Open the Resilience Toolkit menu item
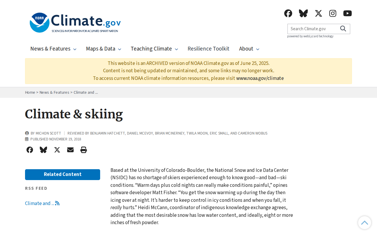Viewport: 377px width, 235px height. [209, 49]
